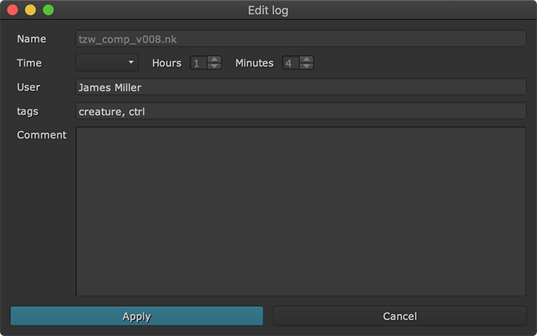
Task: Click the tags field with creature, ctrl
Action: [x=301, y=112]
